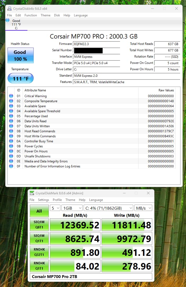Click Total Host Writes value 677 GB
The image size is (186, 287).
(x=167, y=50)
